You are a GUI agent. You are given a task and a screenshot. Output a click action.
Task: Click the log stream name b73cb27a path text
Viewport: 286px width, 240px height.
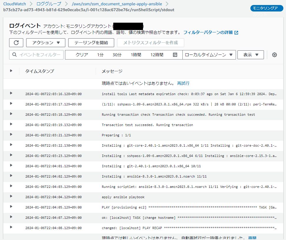point(89,10)
